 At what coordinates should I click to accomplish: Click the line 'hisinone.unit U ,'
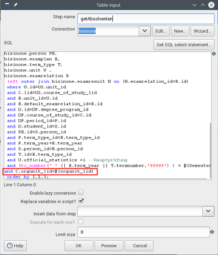tap(27, 70)
